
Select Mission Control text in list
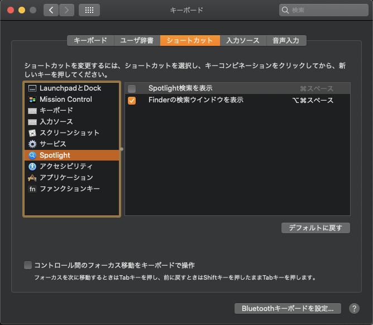coord(66,100)
